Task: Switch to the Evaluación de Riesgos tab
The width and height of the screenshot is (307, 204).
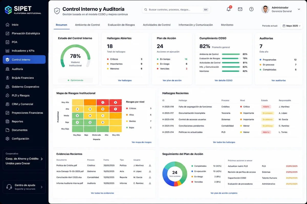Action: [121, 25]
